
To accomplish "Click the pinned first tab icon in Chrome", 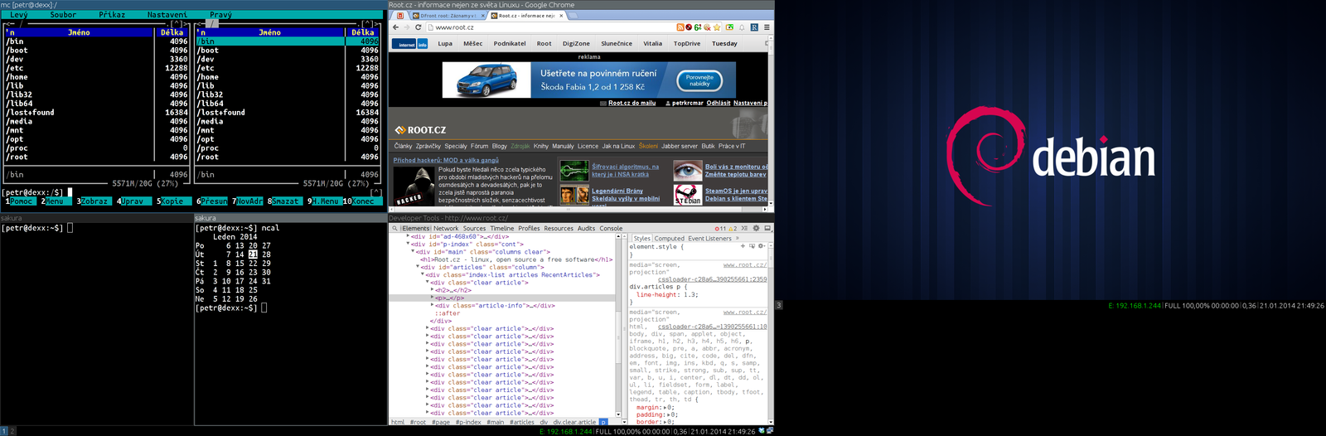I will click(401, 15).
